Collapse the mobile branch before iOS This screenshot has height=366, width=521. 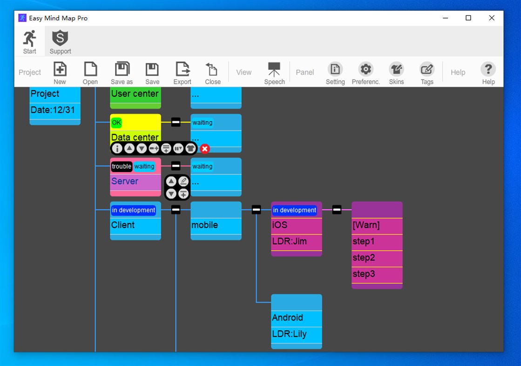click(256, 209)
